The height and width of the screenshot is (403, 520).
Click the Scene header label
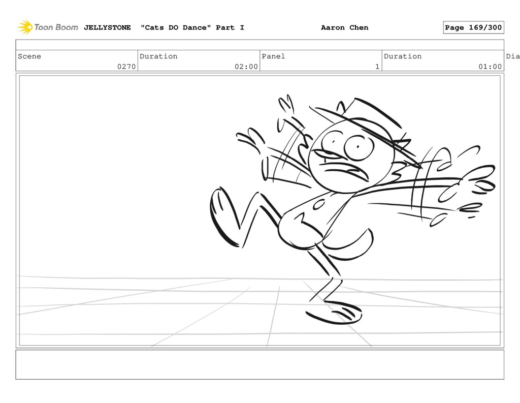pyautogui.click(x=29, y=56)
